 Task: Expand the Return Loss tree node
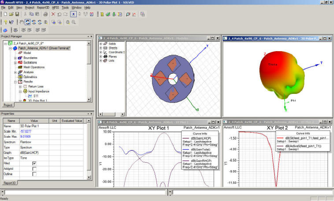(x=20, y=86)
